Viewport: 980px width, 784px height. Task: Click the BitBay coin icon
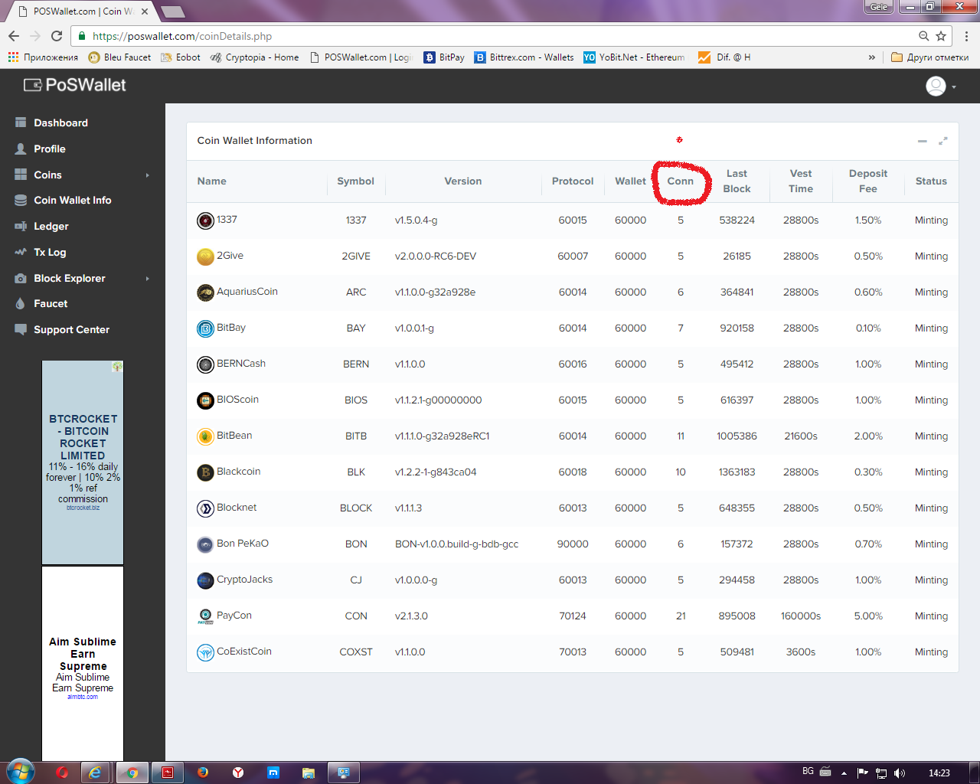click(205, 328)
